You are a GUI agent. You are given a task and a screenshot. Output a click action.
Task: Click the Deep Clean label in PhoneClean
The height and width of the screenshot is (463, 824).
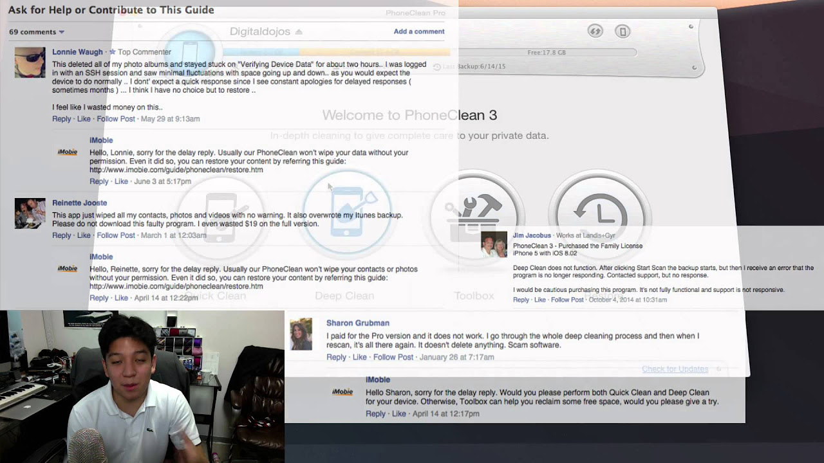[x=344, y=296]
